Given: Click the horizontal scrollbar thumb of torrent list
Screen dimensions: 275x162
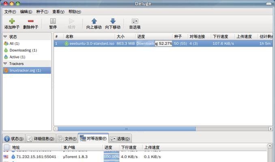Looking at the screenshot, I should (x=127, y=129).
